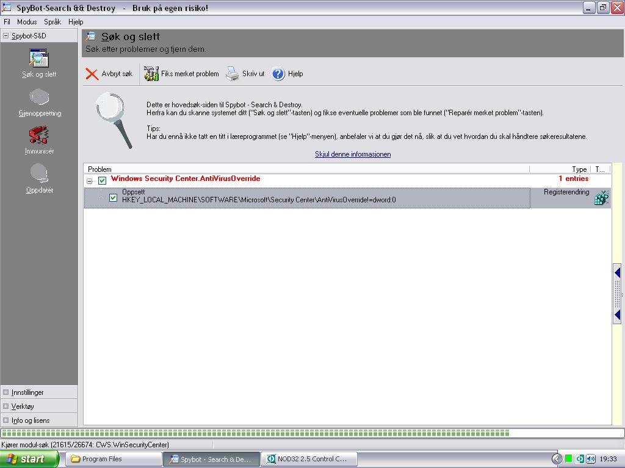Click the NOD32 tray icon

point(580,459)
